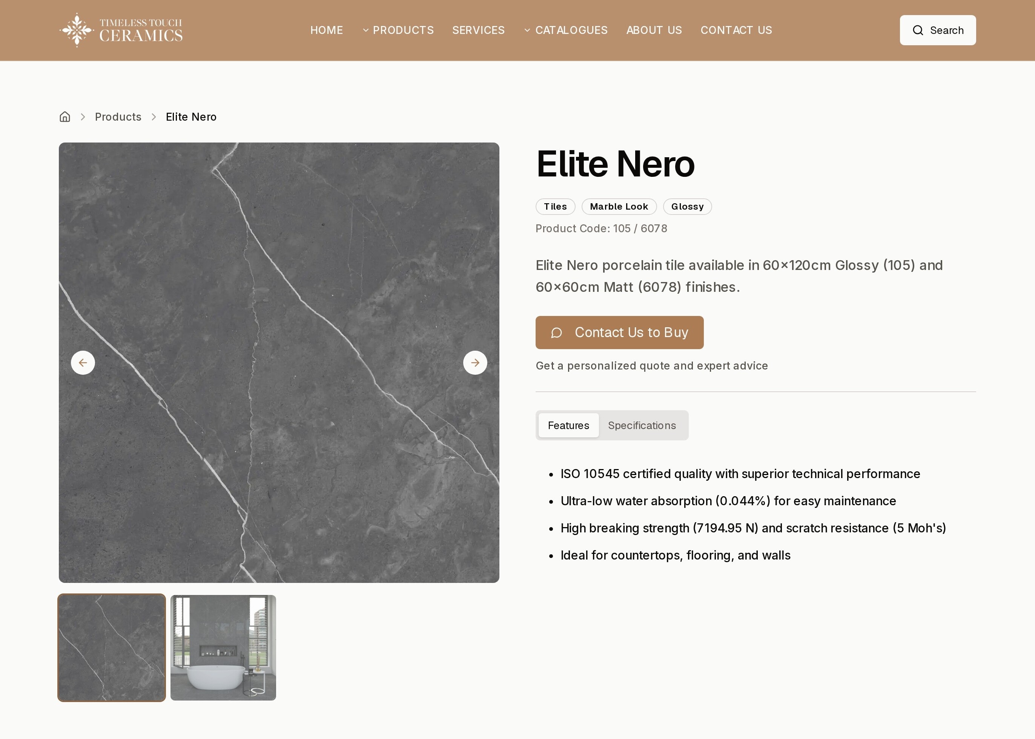
Task: Click Ideal for countertops, flooring, and walls
Action: pos(676,555)
